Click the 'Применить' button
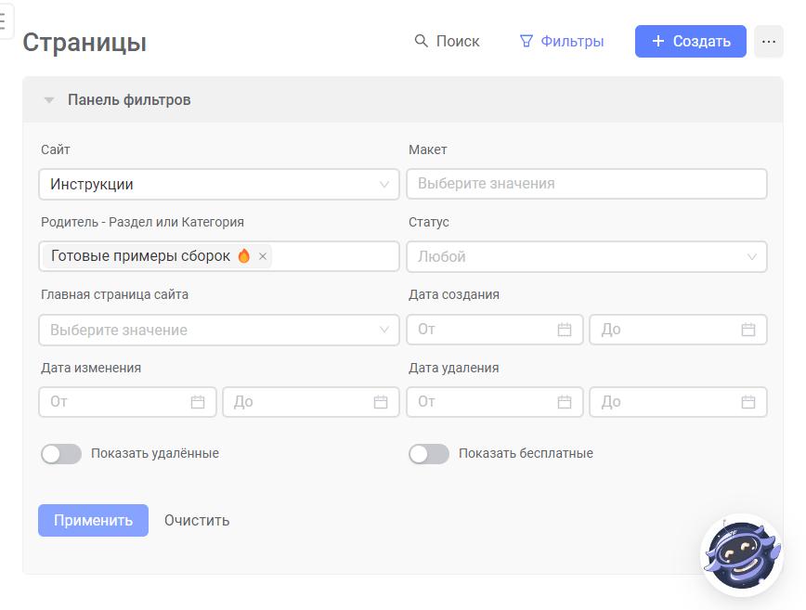The image size is (806, 610). coord(93,520)
